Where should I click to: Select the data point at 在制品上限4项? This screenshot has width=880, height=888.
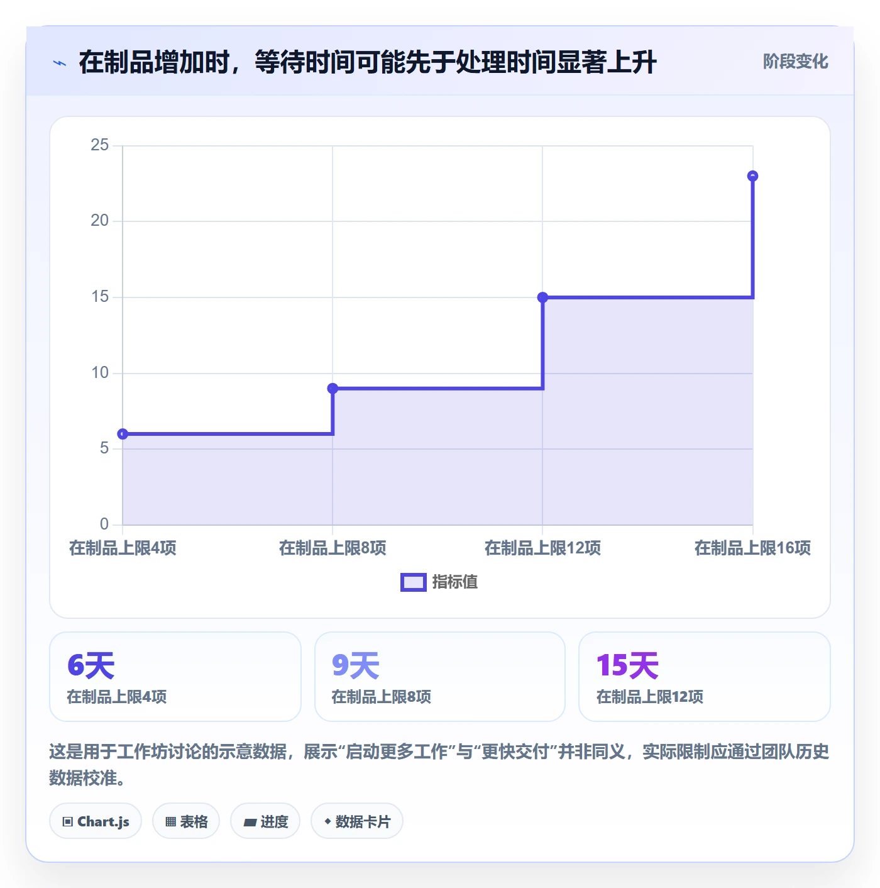pos(123,434)
